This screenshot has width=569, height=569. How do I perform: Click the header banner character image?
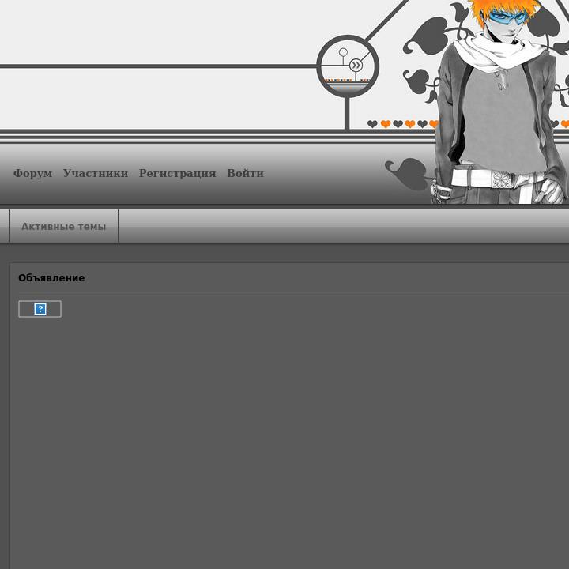tap(501, 102)
